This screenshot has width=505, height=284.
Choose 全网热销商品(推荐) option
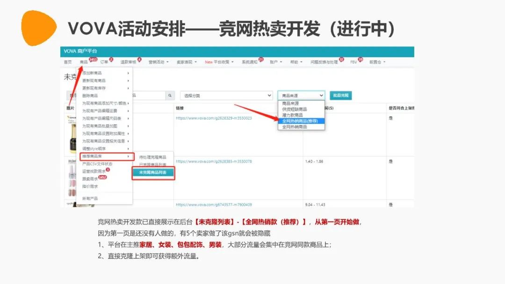point(301,121)
